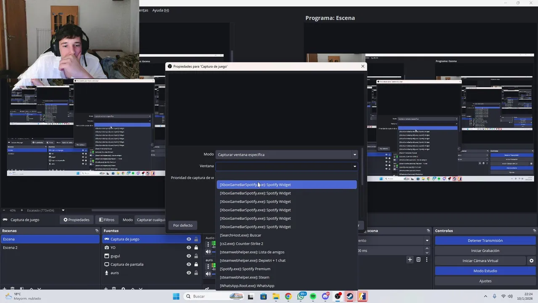This screenshot has width=538, height=303.
Task: Zoom in preview with plus icon
Action: (22, 210)
